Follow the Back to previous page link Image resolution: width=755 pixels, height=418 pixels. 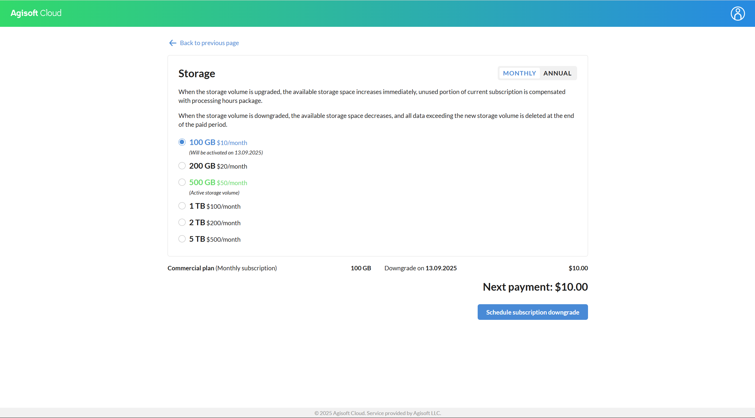pos(209,43)
